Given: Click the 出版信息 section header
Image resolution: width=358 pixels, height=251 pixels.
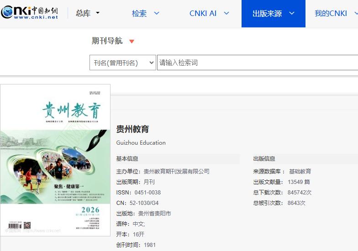Looking at the screenshot, I should pos(264,159).
